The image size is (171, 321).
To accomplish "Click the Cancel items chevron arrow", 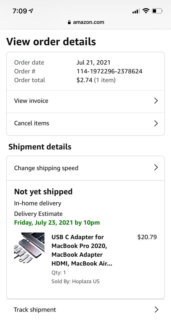I will coord(156,123).
